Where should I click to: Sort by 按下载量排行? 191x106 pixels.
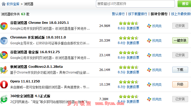pos(138,14)
